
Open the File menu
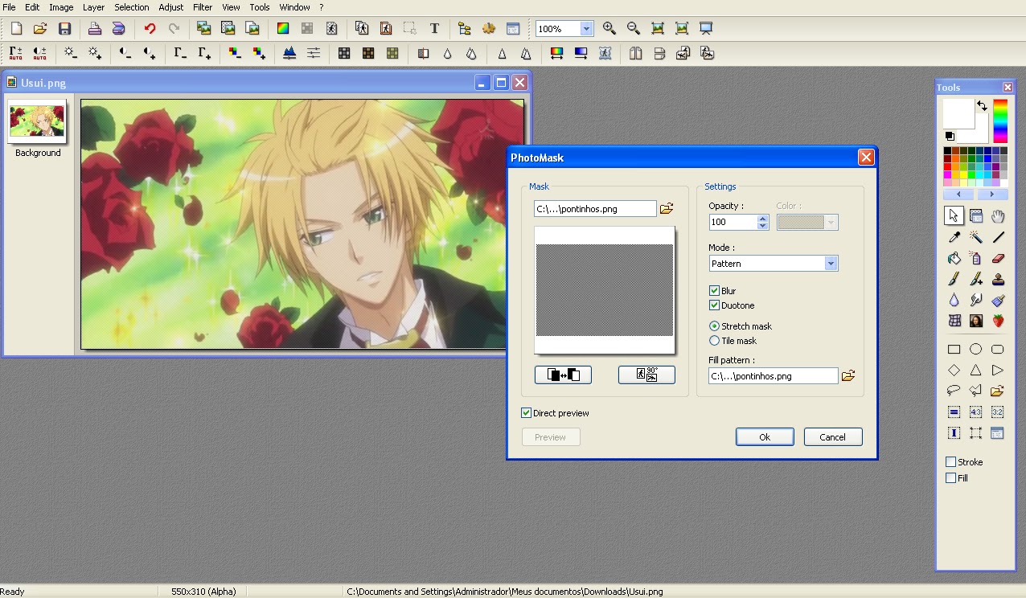(9, 7)
